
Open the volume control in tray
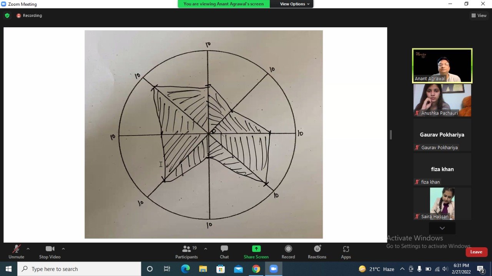point(445,269)
